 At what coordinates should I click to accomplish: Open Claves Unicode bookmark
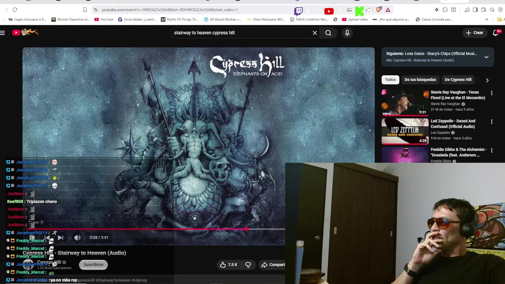(x=434, y=19)
